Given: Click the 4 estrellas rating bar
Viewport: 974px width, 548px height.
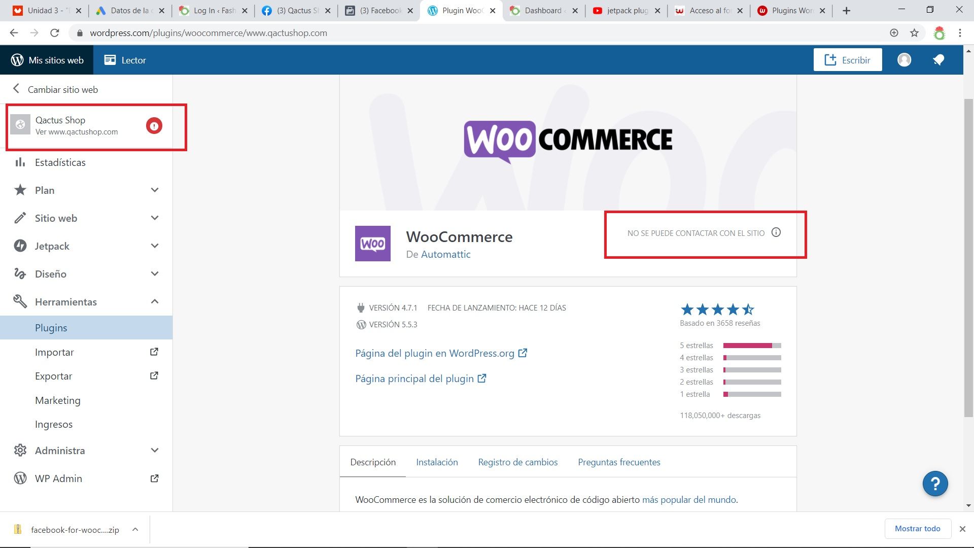Looking at the screenshot, I should (752, 358).
